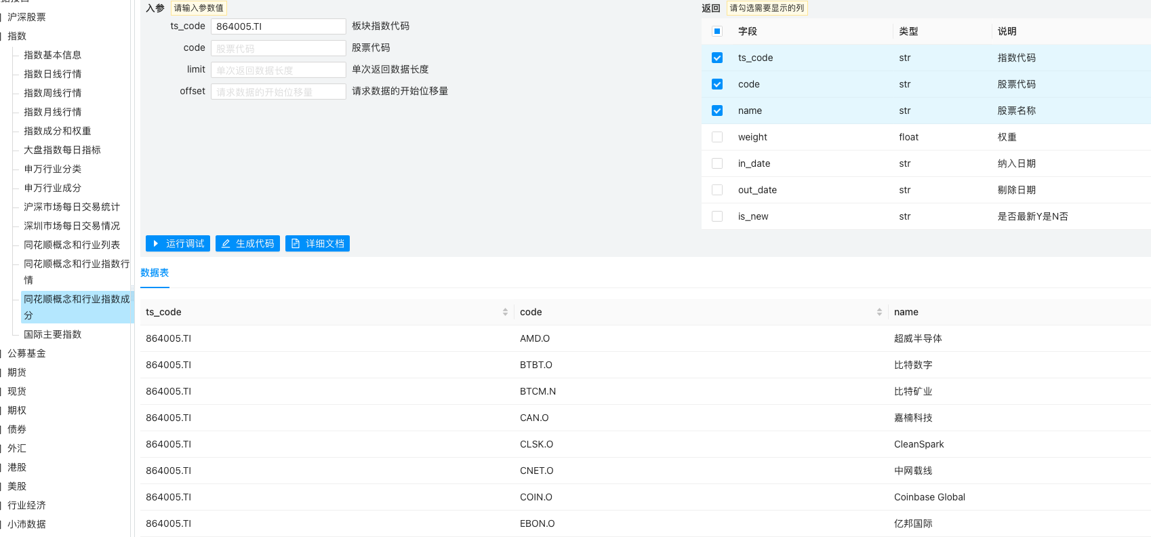Enable the weight field checkbox

pyautogui.click(x=717, y=137)
